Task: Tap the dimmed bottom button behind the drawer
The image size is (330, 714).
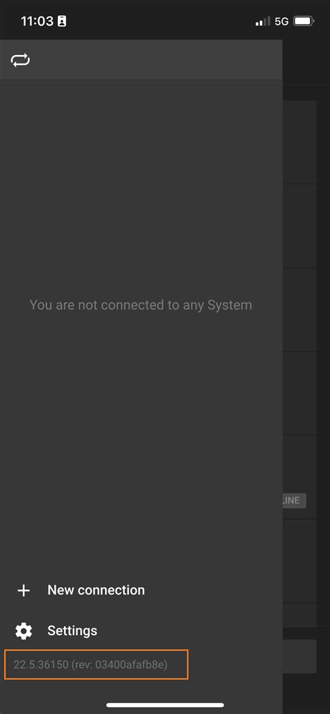Action: point(299,656)
